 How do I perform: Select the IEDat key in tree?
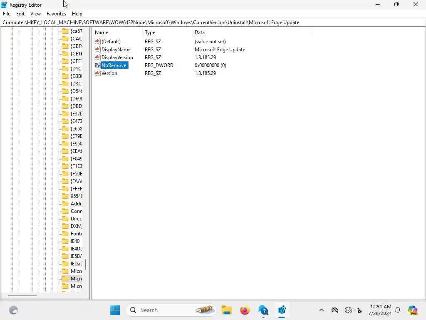tap(76, 263)
